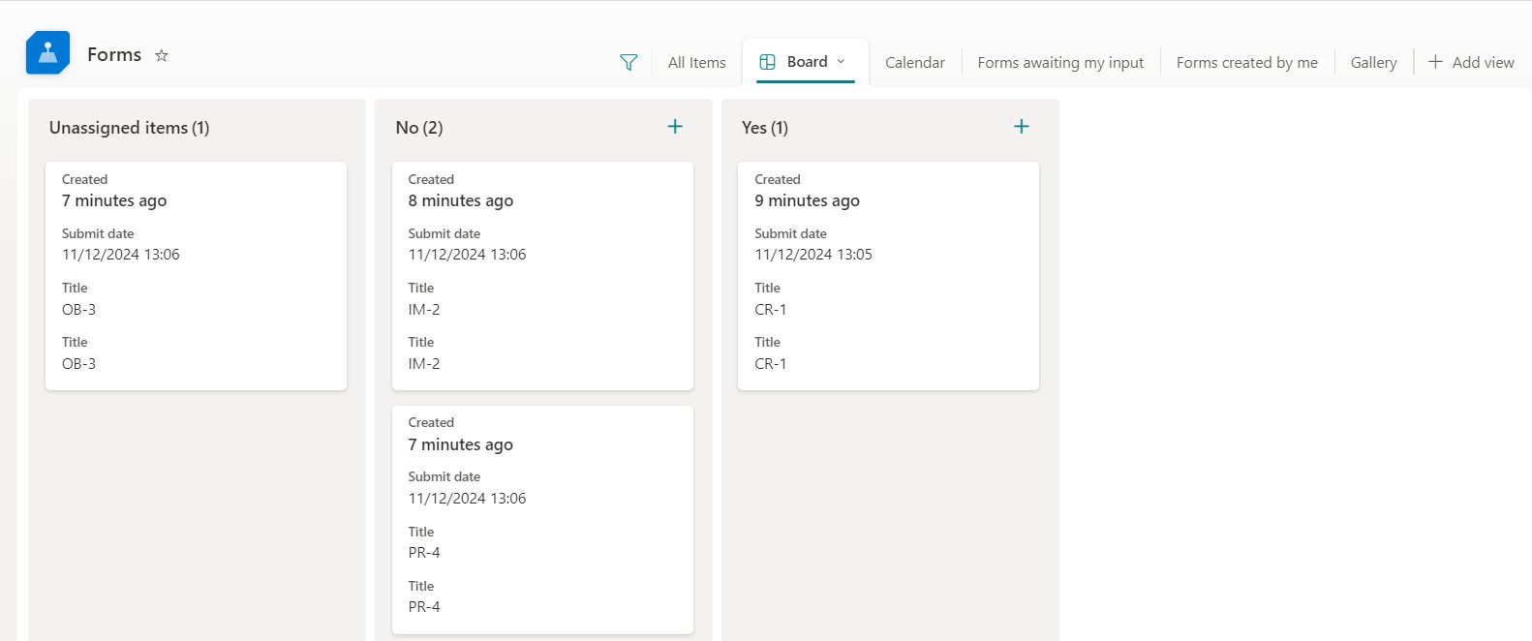Click the Forms list app icon
Image resolution: width=1532 pixels, height=641 pixels.
(x=47, y=53)
